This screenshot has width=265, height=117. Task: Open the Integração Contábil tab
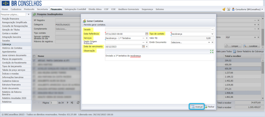pyautogui.click(x=75, y=9)
